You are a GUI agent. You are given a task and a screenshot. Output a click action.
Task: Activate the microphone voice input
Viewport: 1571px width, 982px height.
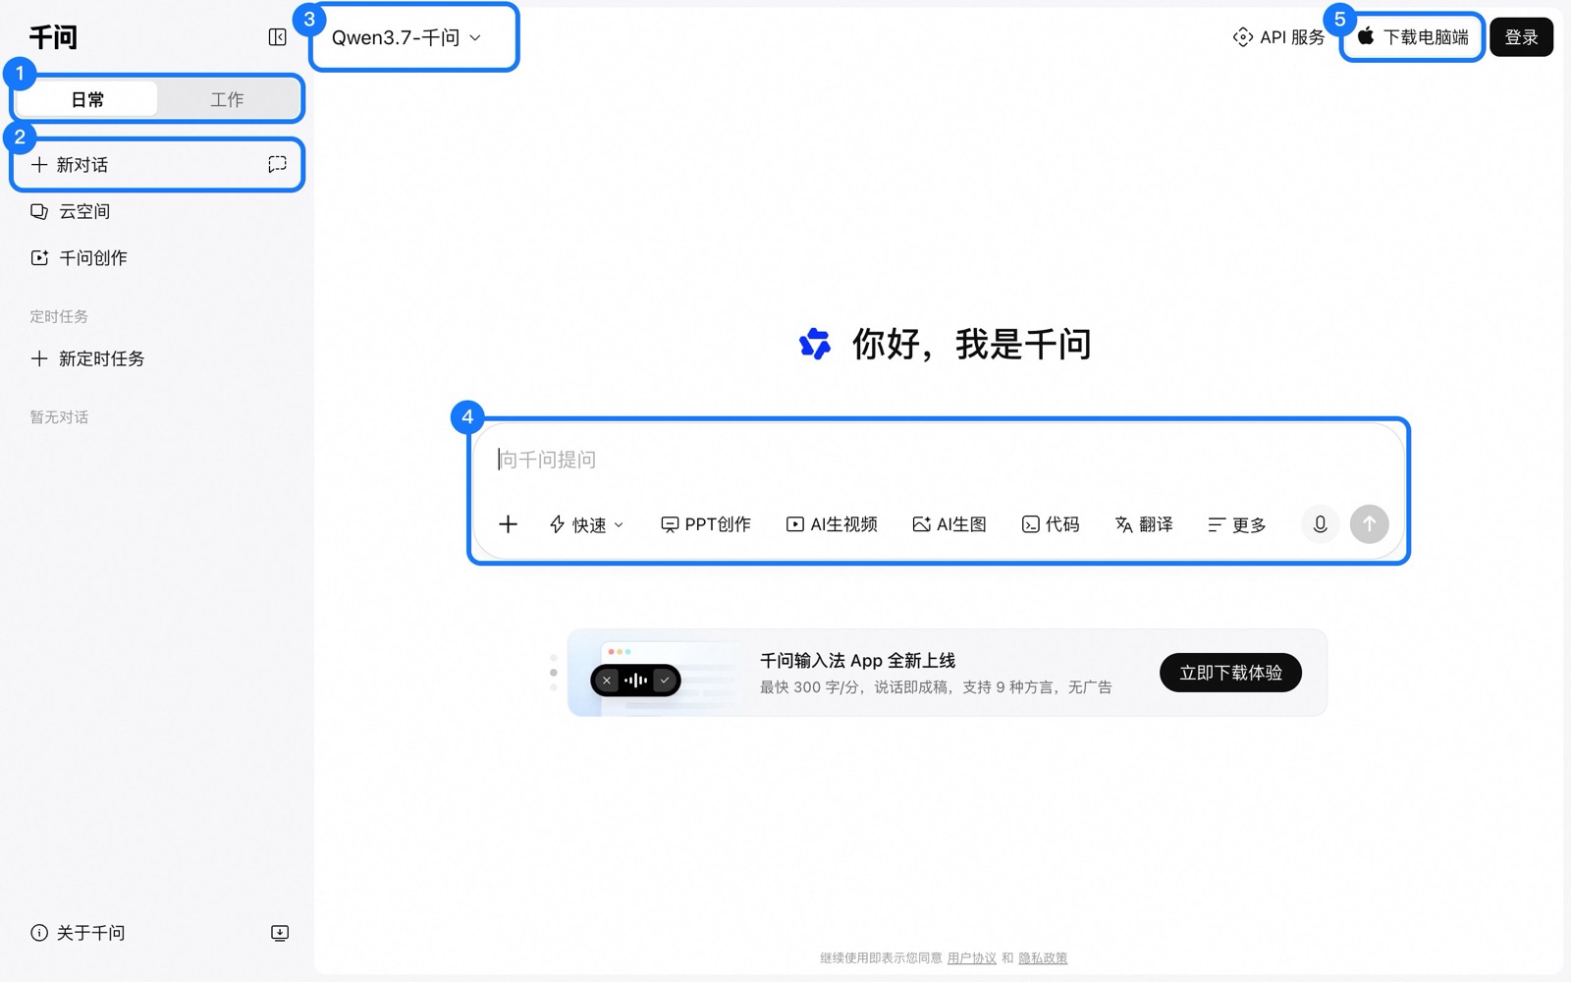tap(1321, 524)
